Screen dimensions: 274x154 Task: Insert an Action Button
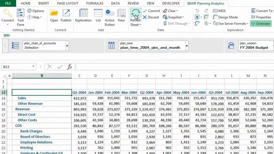coord(110,18)
